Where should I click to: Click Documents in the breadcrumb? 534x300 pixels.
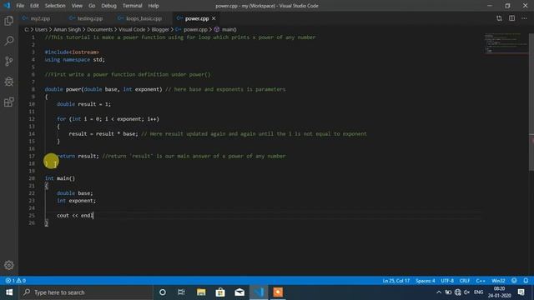click(x=100, y=30)
